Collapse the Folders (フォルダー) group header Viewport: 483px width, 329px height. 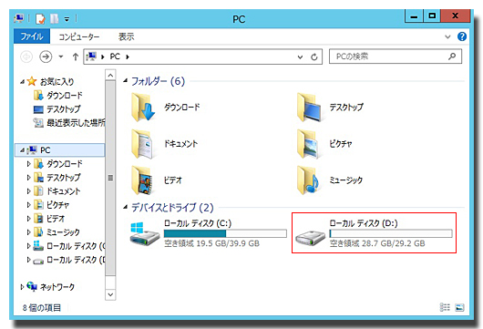(x=125, y=81)
